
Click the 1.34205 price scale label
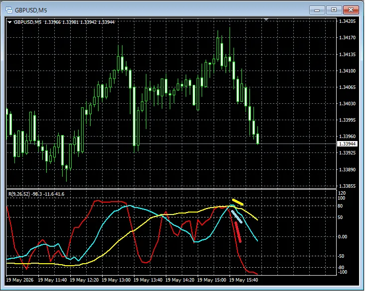coord(347,21)
